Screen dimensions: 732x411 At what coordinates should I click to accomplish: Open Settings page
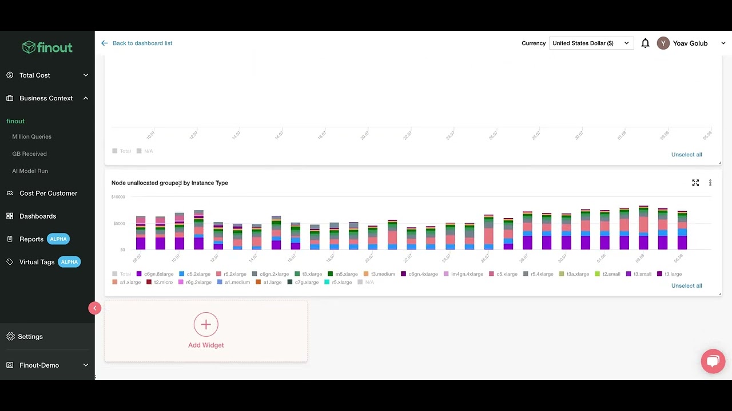pos(30,337)
